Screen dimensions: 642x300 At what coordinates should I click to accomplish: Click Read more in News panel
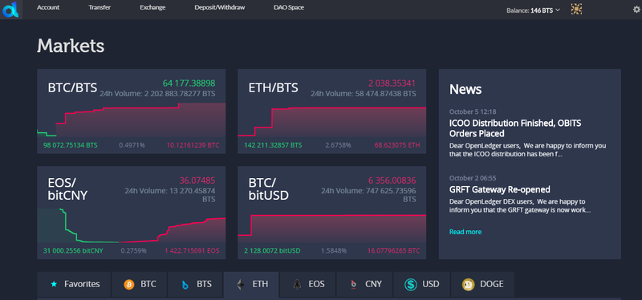click(465, 232)
